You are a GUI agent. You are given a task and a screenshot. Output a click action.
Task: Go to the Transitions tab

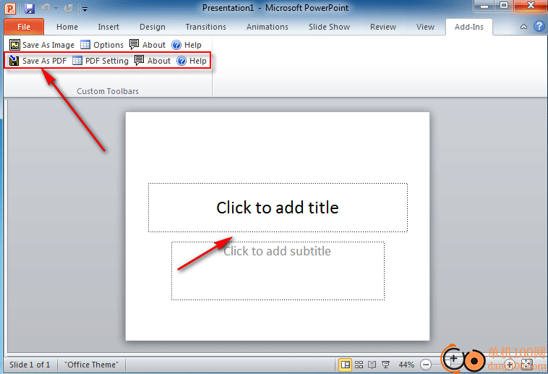coord(206,27)
